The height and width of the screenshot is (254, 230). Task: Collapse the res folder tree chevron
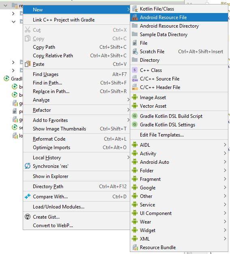6,6
